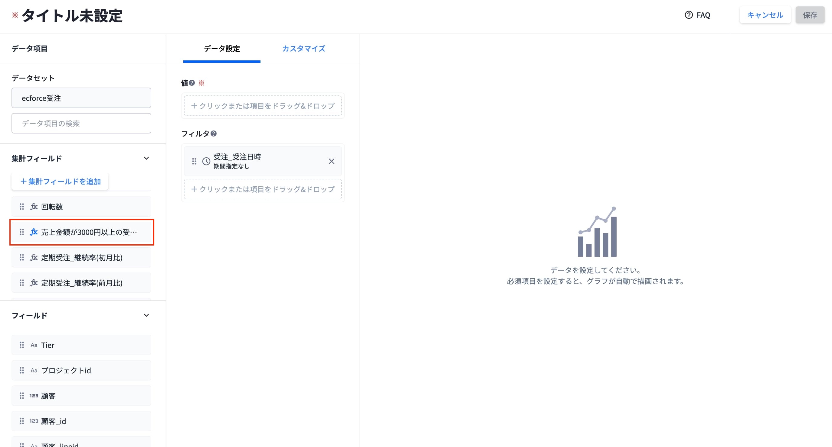Click fx icon of 定期受注_継続率(初月比)

click(x=34, y=257)
